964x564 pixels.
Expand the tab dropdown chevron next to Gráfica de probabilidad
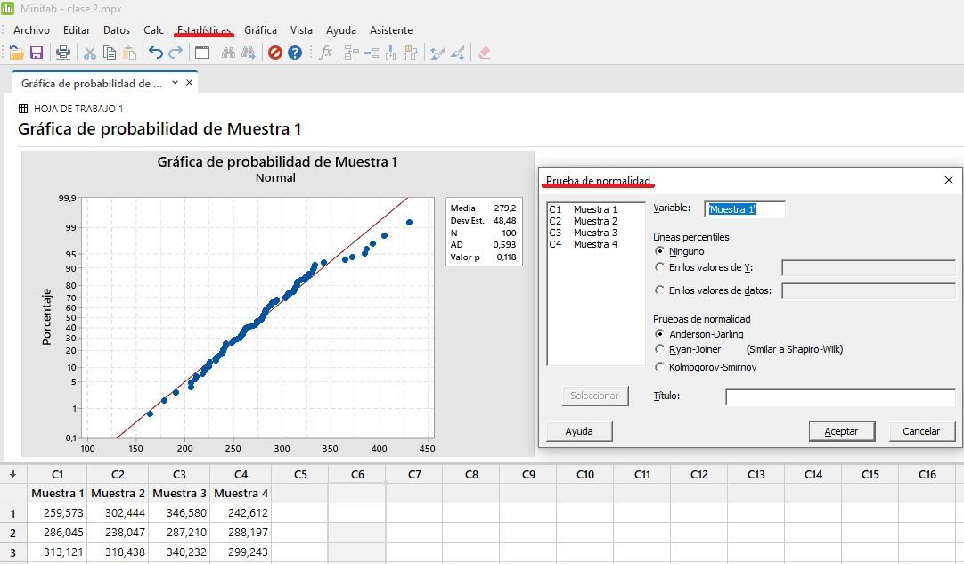click(x=176, y=82)
